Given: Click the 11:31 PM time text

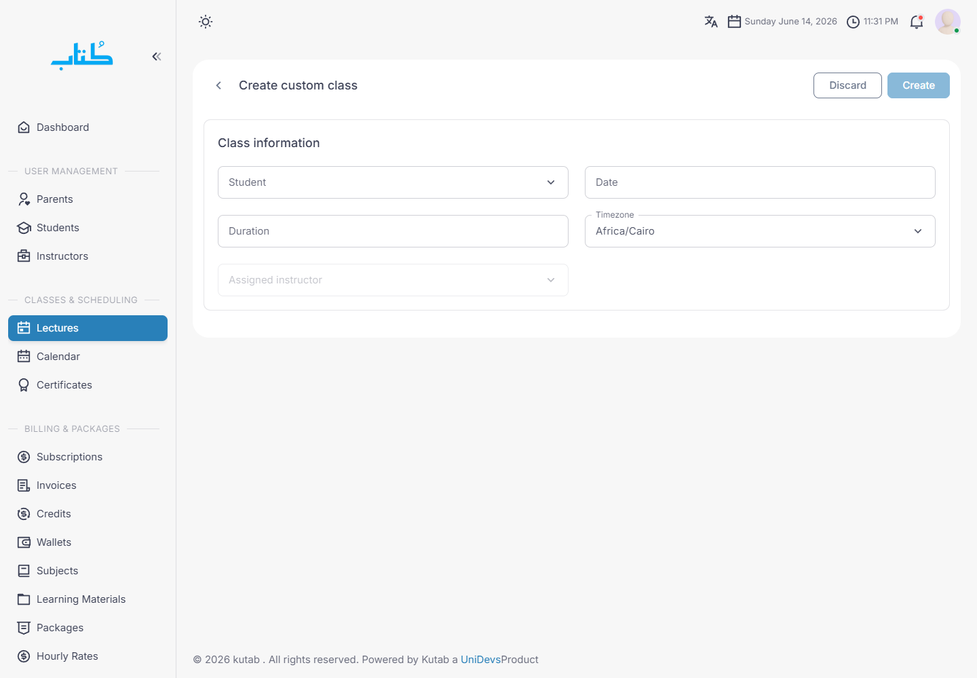Looking at the screenshot, I should click(881, 22).
